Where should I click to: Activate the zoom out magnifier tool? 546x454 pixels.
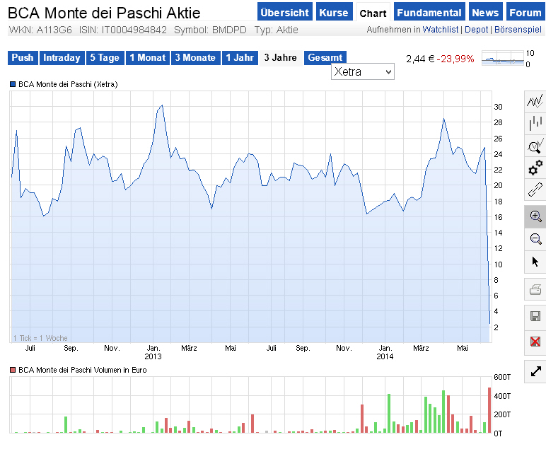click(x=535, y=239)
